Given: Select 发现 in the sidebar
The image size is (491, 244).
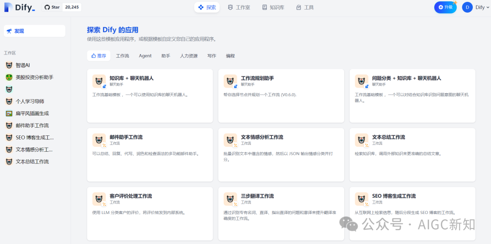Looking at the screenshot, I should [x=35, y=31].
